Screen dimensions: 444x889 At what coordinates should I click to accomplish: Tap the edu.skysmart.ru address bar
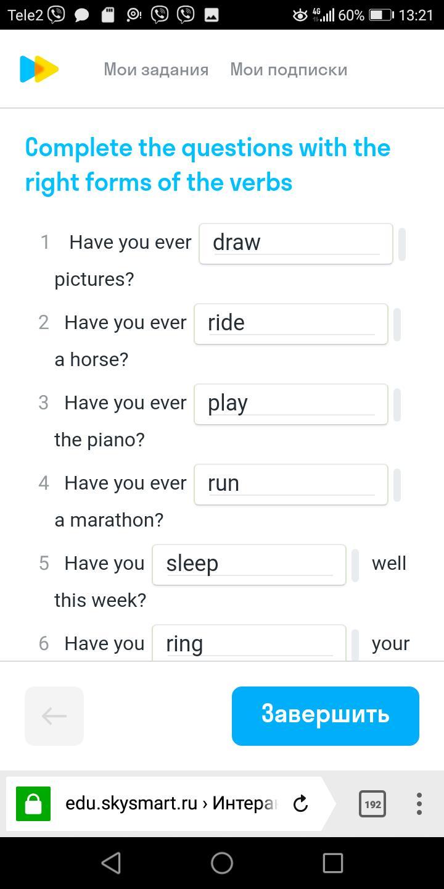point(170,804)
